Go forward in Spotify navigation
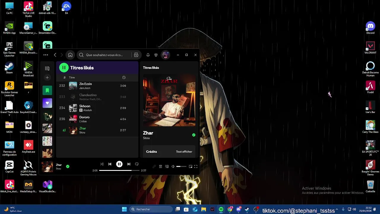This screenshot has height=214, width=380. pyautogui.click(x=61, y=55)
